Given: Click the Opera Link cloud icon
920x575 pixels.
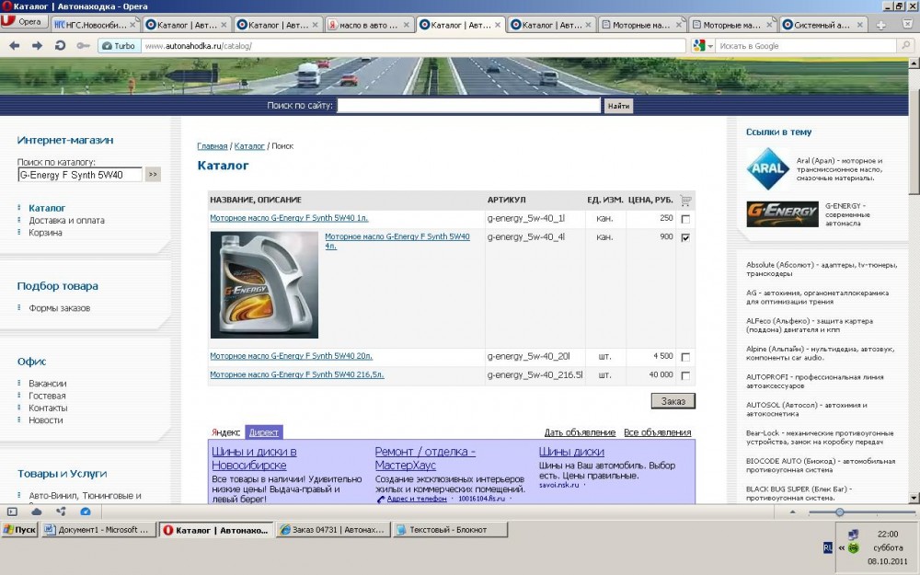Looking at the screenshot, I should pos(37,512).
